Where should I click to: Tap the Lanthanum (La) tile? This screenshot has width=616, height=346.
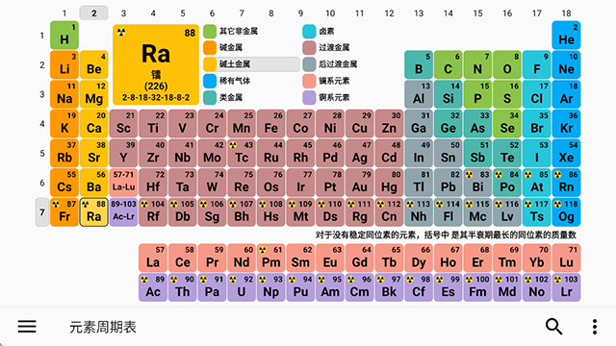click(x=153, y=259)
